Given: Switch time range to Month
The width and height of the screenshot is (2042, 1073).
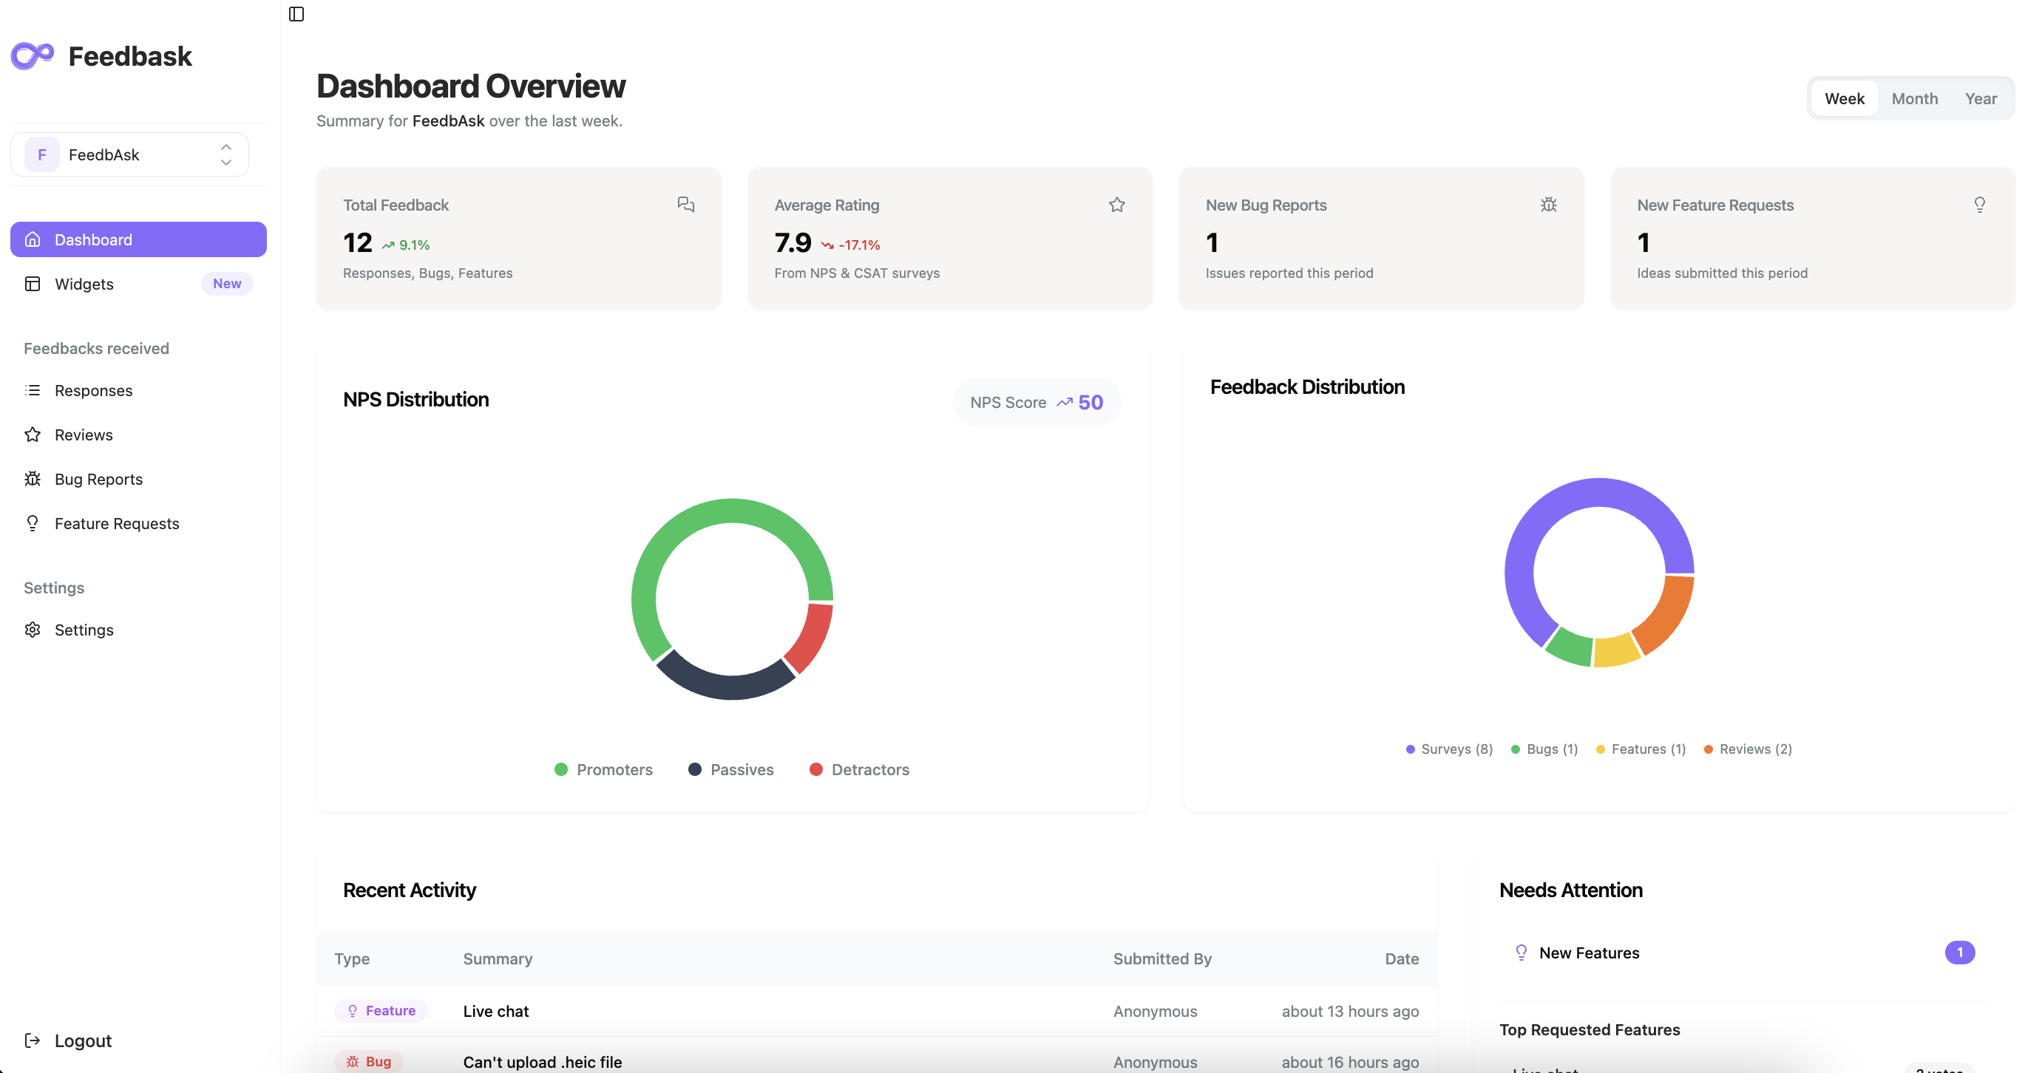Looking at the screenshot, I should pos(1913,98).
